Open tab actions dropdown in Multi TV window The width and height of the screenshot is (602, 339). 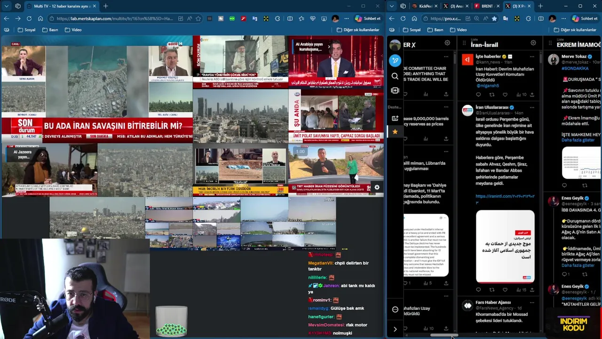pos(6,6)
